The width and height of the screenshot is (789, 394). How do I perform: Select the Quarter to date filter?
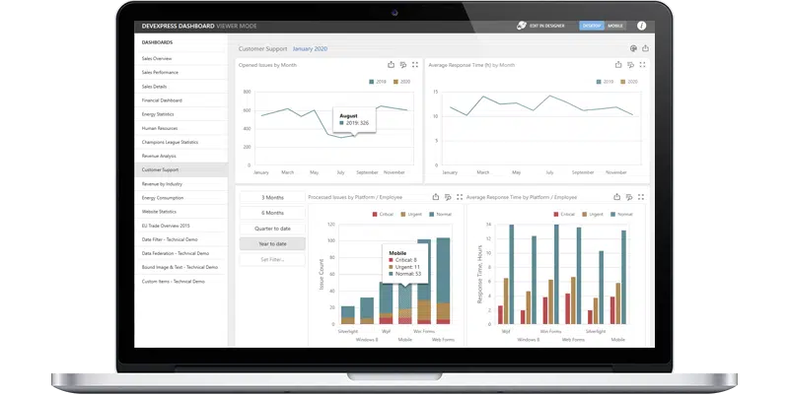(272, 229)
